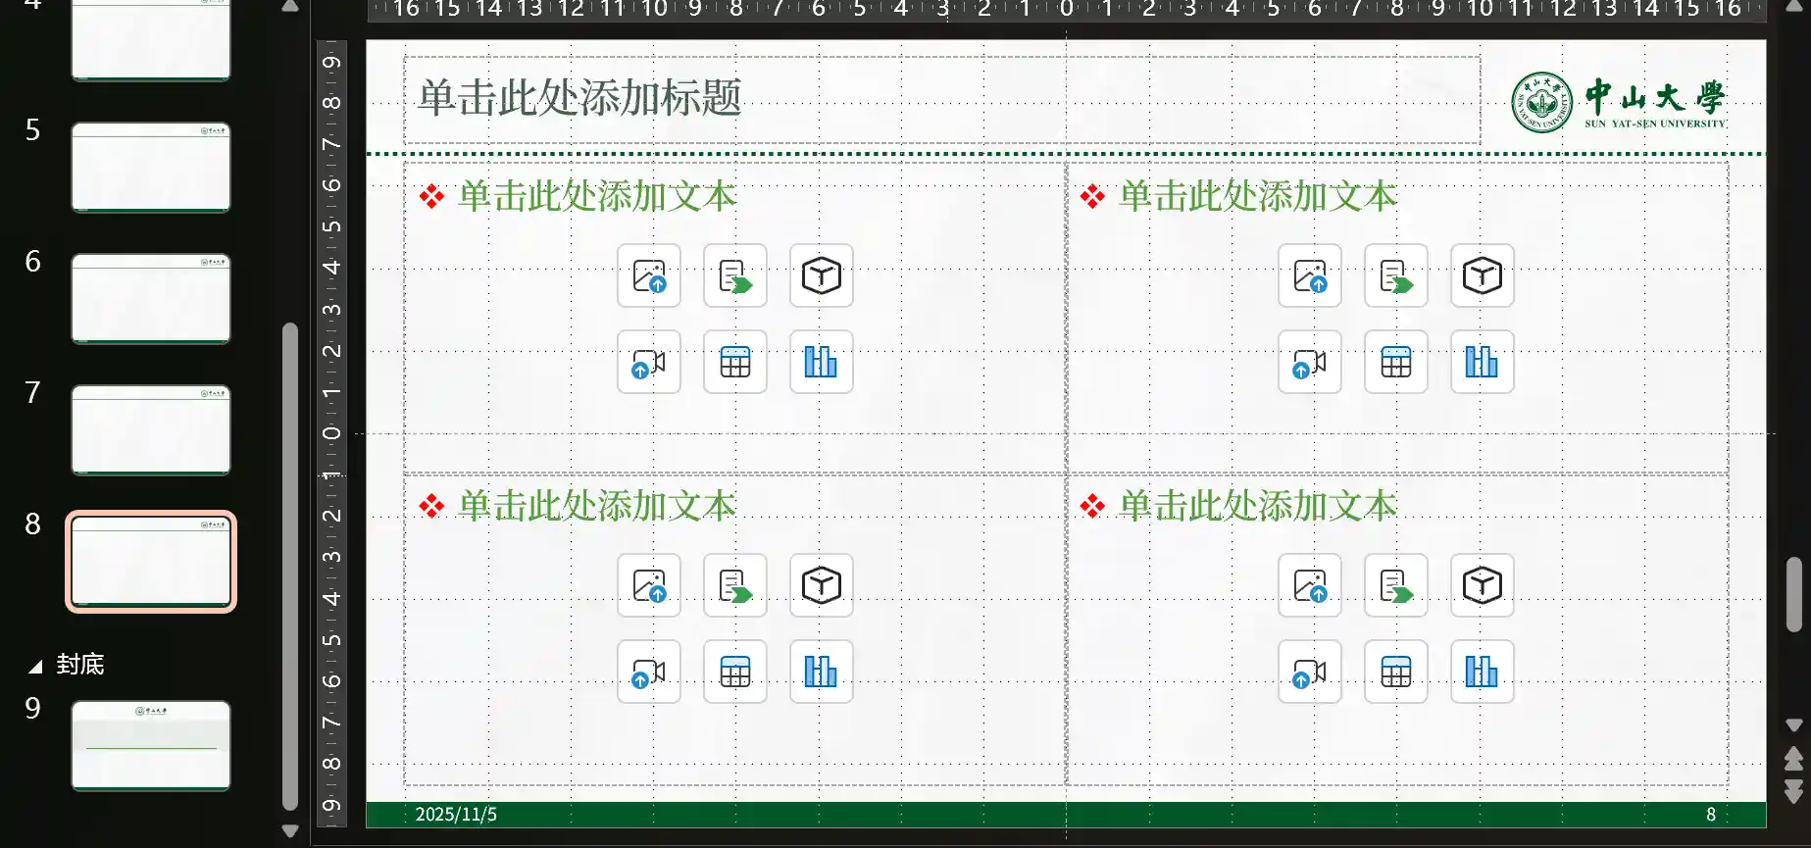1811x848 pixels.
Task: Select slide 5 thumbnail
Action: (151, 167)
